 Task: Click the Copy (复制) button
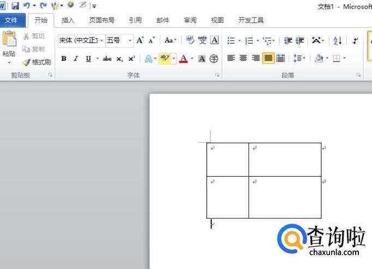point(34,49)
